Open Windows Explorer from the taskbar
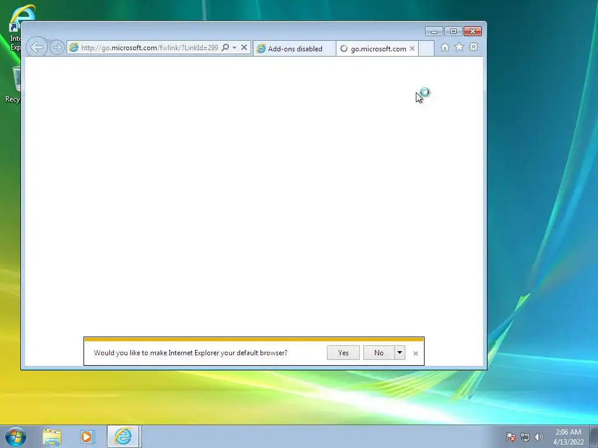Image resolution: width=598 pixels, height=448 pixels. tap(52, 436)
